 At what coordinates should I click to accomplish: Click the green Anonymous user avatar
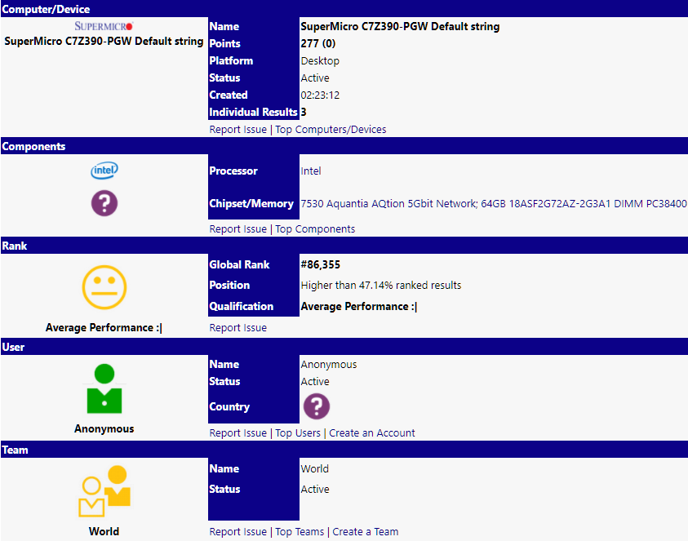click(104, 388)
